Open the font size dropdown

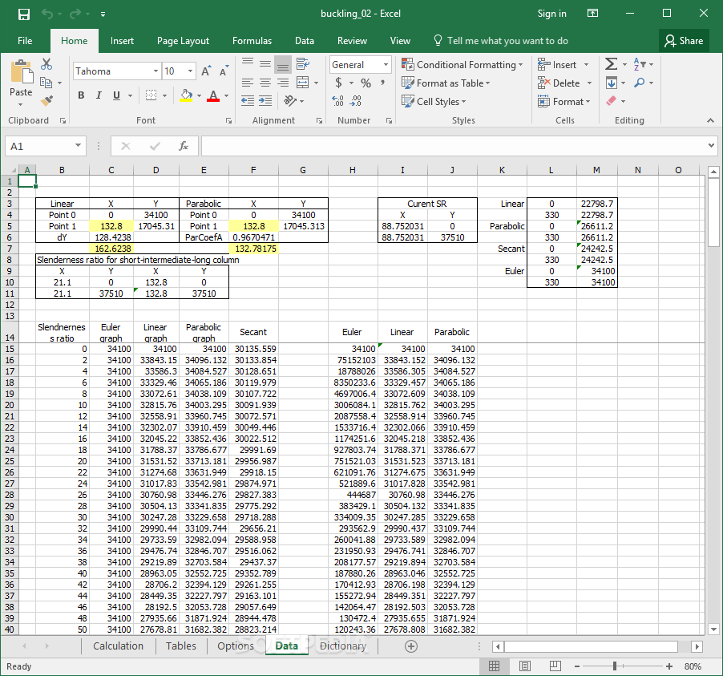point(190,71)
